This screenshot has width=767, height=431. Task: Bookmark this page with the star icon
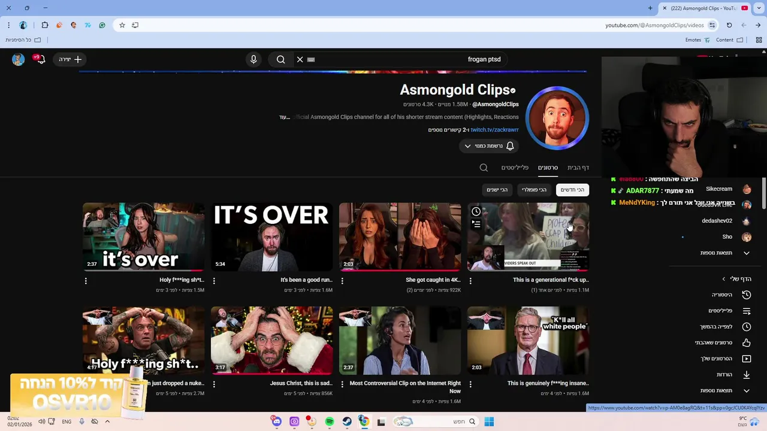122,25
